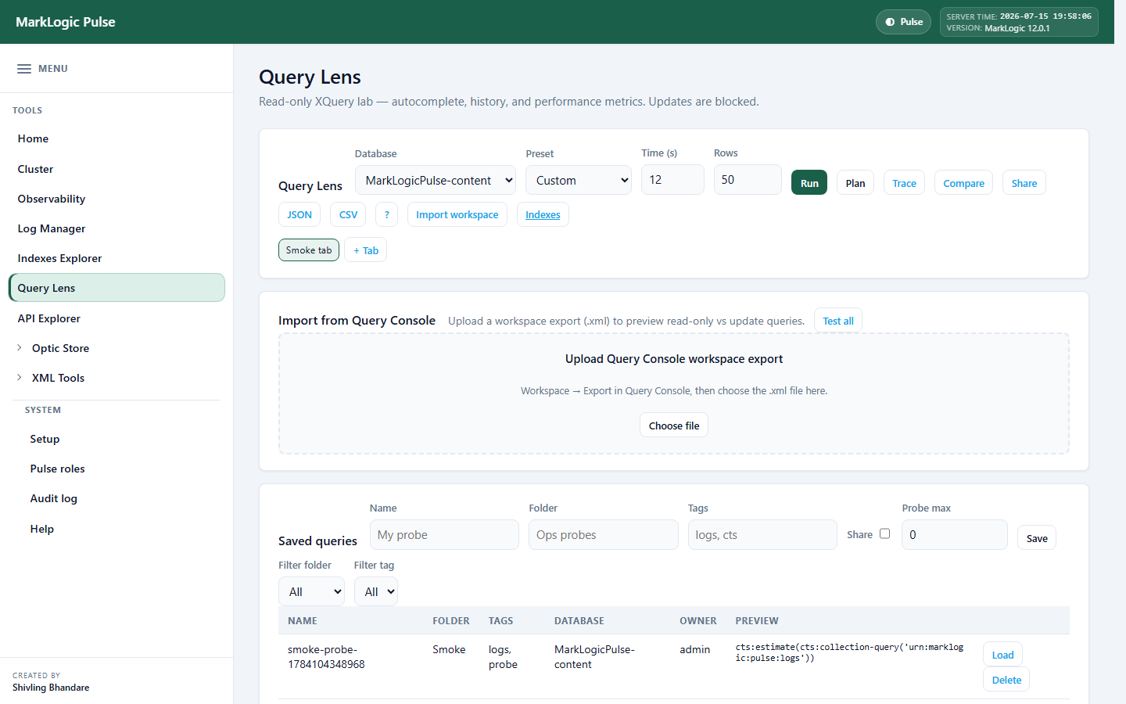Open the Cluster page

(x=117, y=169)
